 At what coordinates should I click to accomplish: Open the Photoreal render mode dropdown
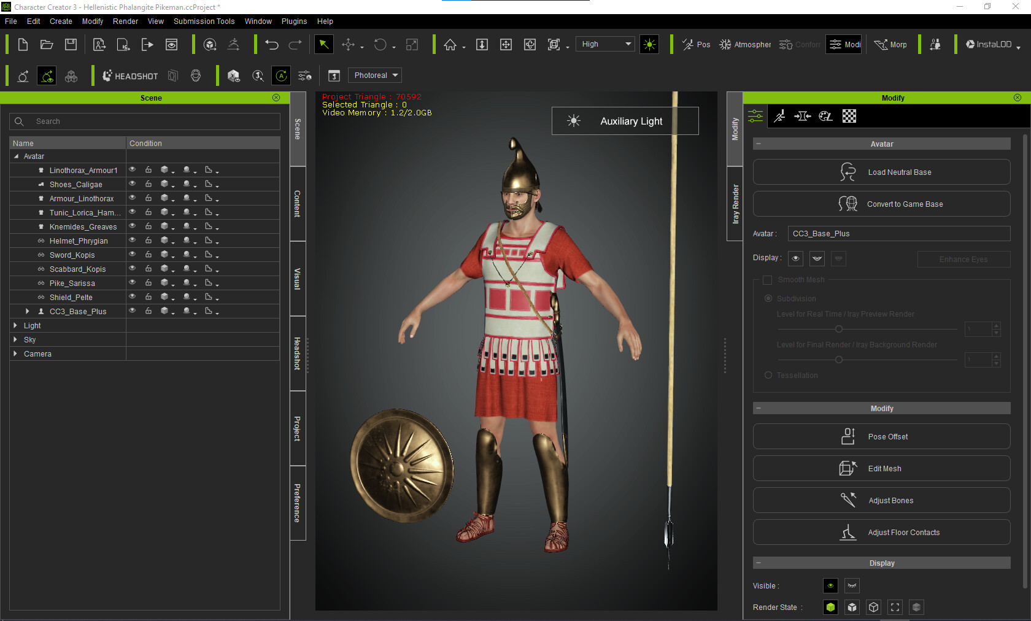tap(374, 75)
